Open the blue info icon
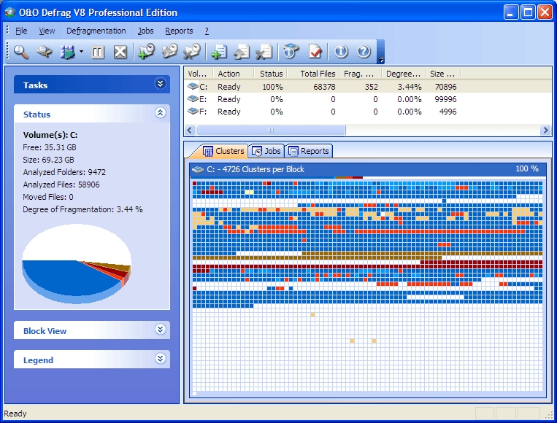557x423 pixels. click(x=341, y=52)
